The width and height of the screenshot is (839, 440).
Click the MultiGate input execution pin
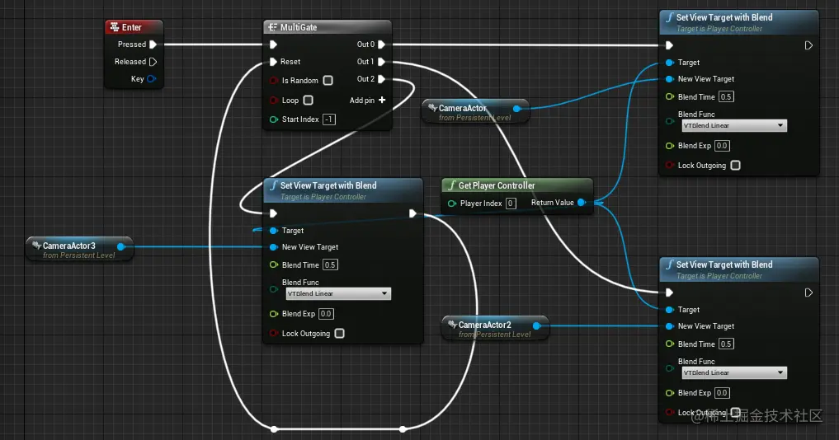pos(273,44)
